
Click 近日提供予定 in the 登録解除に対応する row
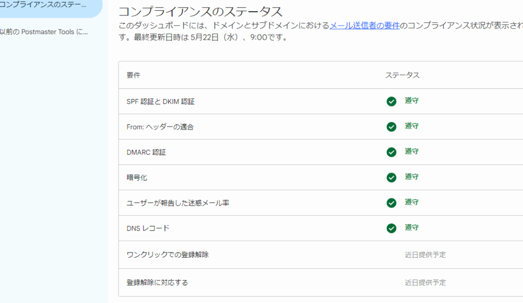(425, 283)
